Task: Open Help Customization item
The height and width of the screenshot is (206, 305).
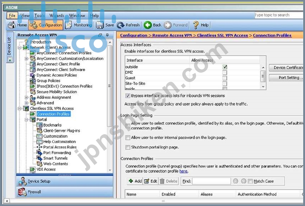Action: (59, 142)
